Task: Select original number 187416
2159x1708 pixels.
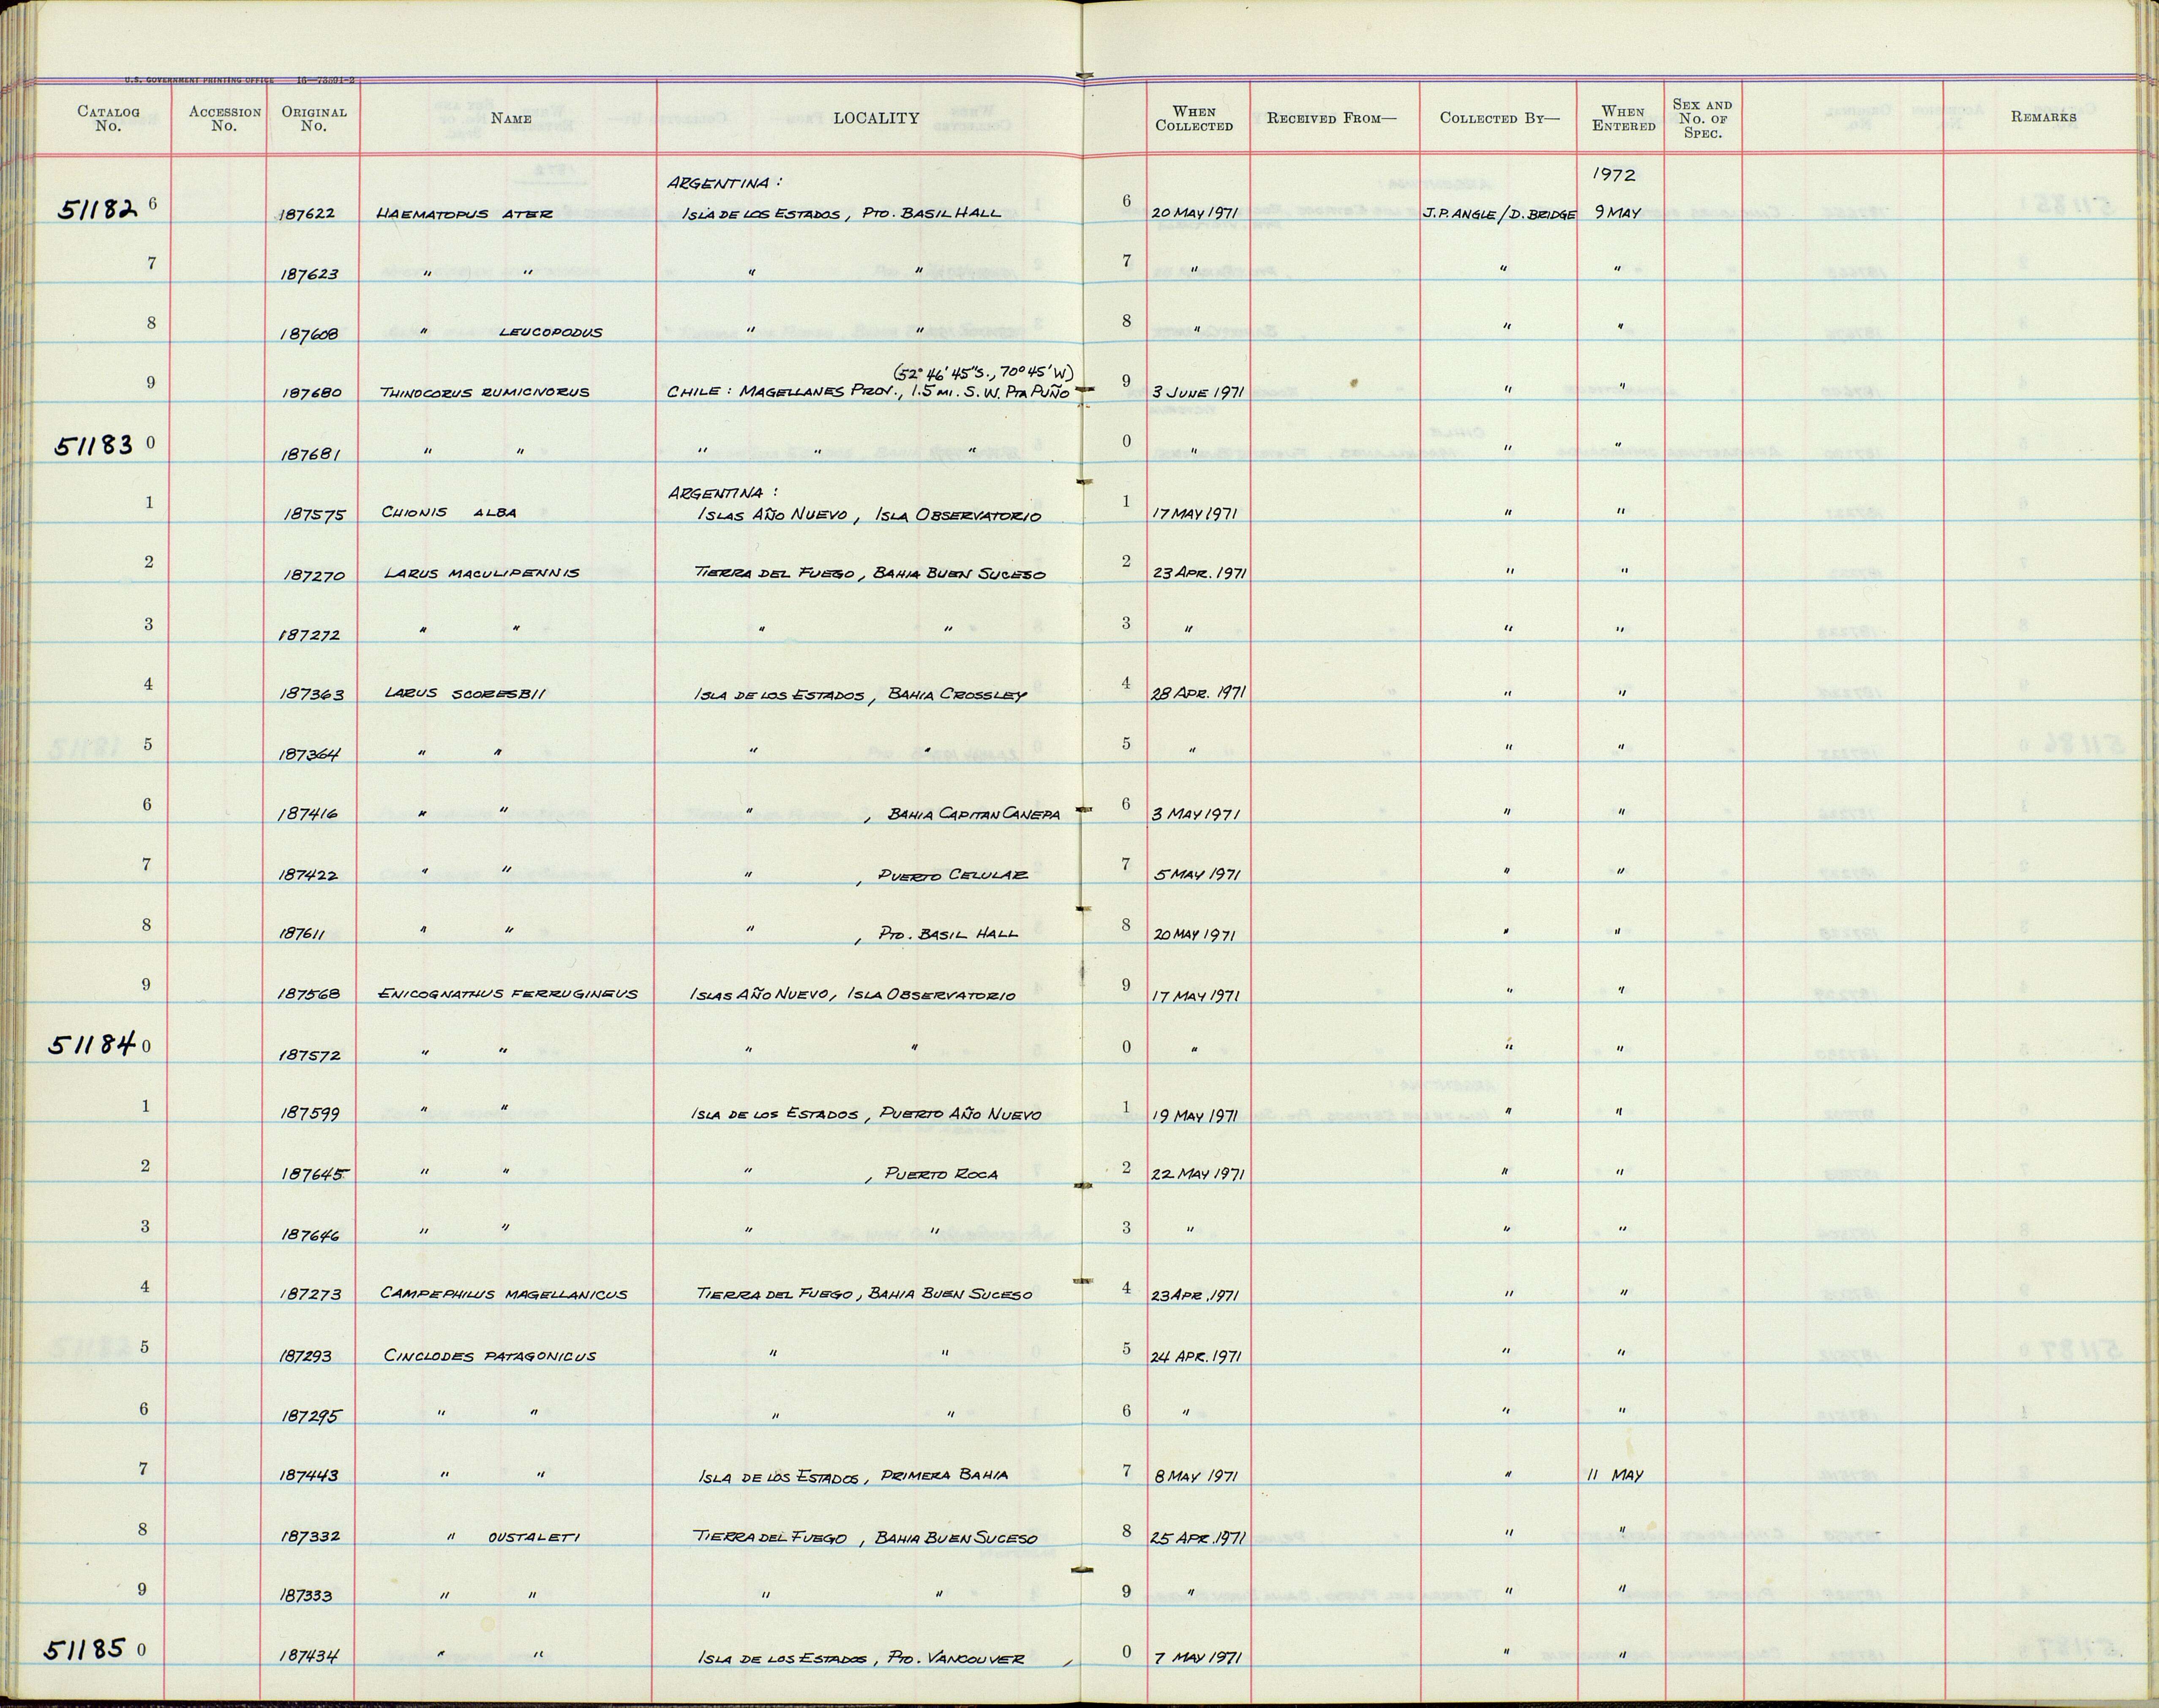Action: (309, 815)
